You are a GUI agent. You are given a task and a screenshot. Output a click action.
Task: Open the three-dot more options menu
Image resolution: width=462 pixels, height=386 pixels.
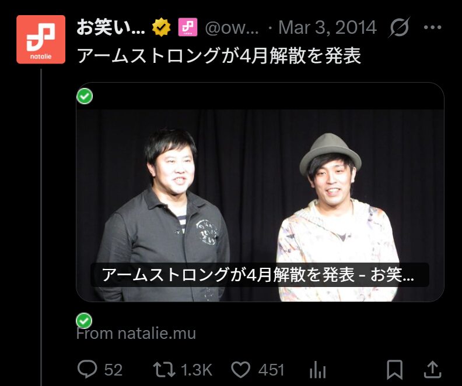pyautogui.click(x=432, y=27)
